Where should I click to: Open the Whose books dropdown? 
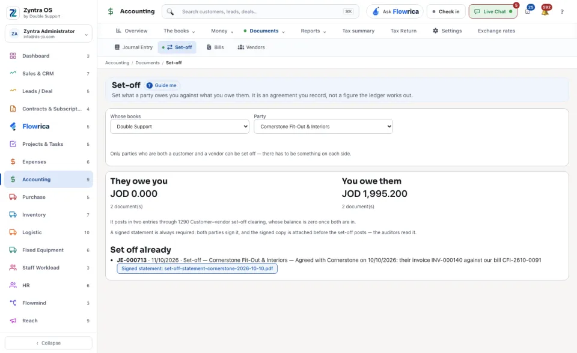(x=180, y=127)
